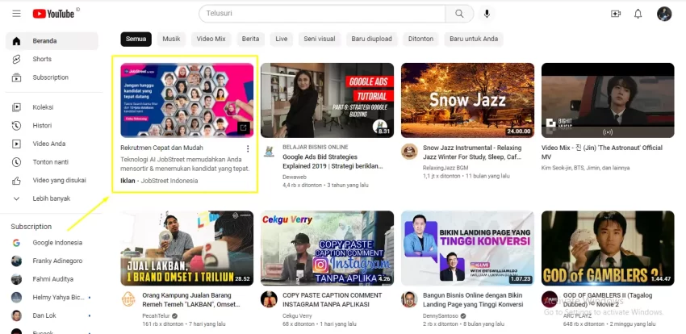Open Dan Lok channel avatar

point(17,315)
